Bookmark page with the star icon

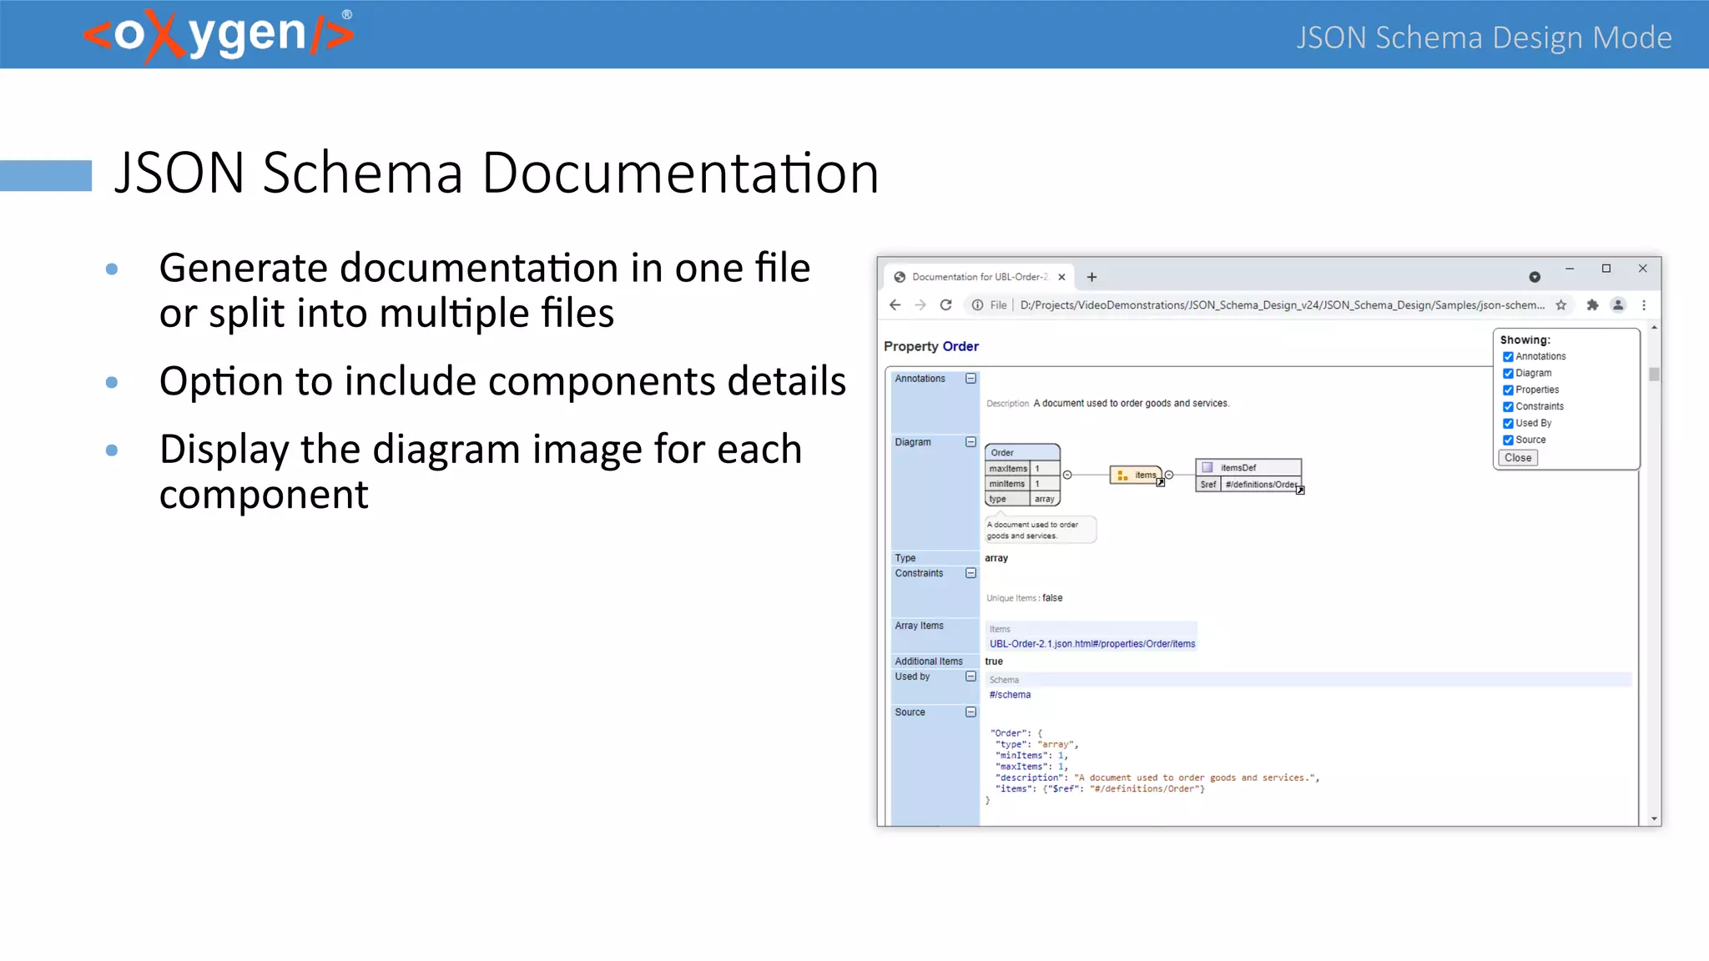[x=1561, y=305]
